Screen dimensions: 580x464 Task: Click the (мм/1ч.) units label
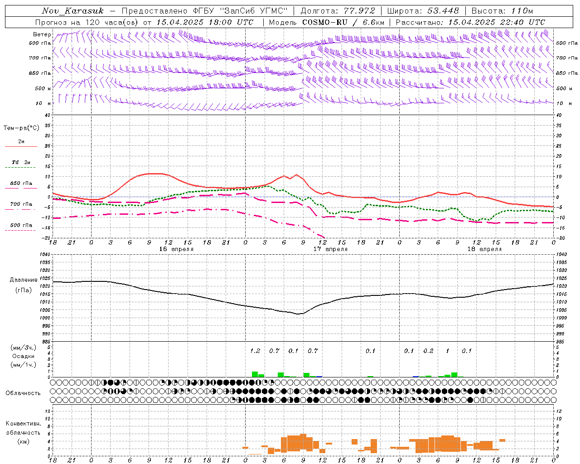click(x=23, y=365)
